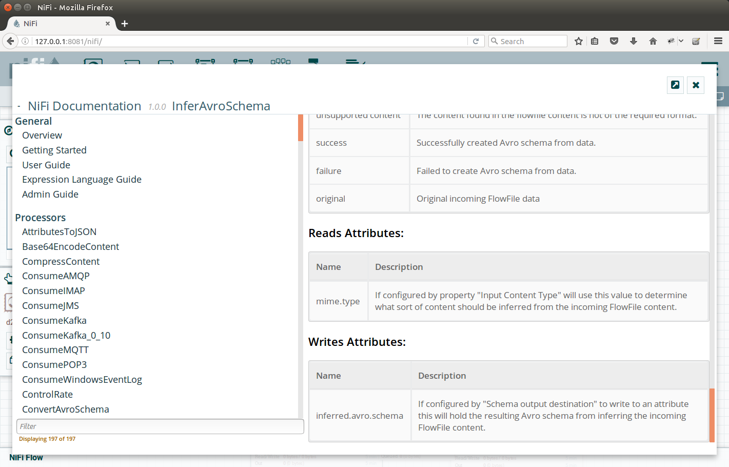The width and height of the screenshot is (729, 467).
Task: Open the Expression Language Guide
Action: click(82, 180)
